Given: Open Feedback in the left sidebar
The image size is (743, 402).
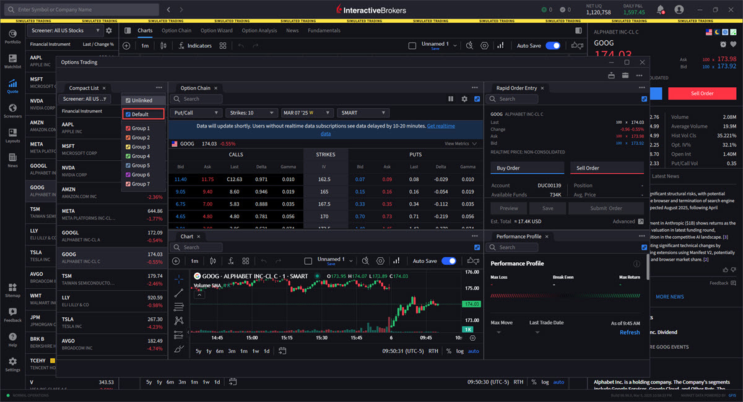Looking at the screenshot, I should coord(12,315).
